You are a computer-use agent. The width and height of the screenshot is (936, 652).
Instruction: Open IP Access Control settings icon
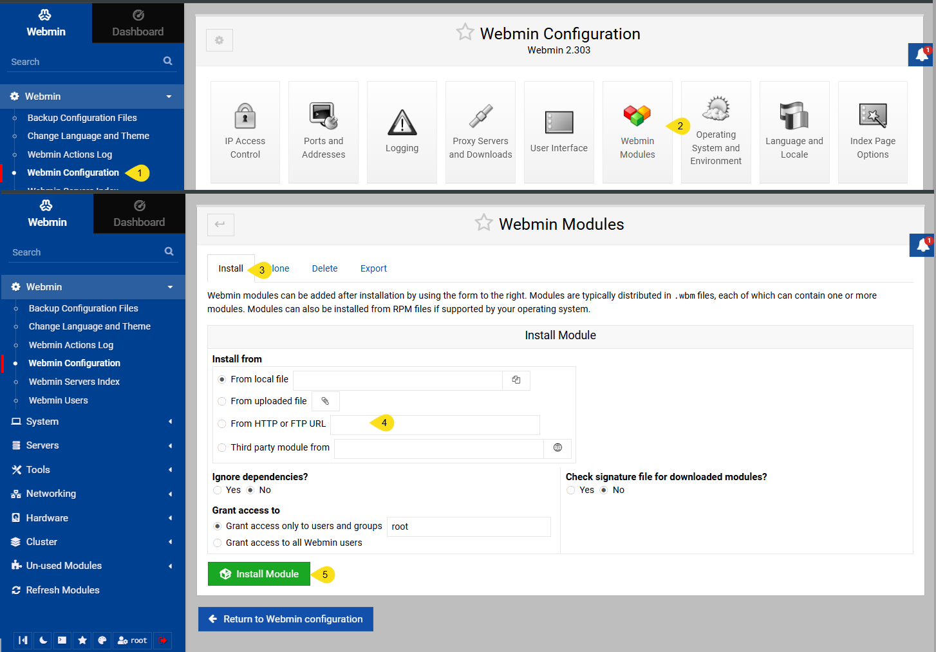pos(245,132)
